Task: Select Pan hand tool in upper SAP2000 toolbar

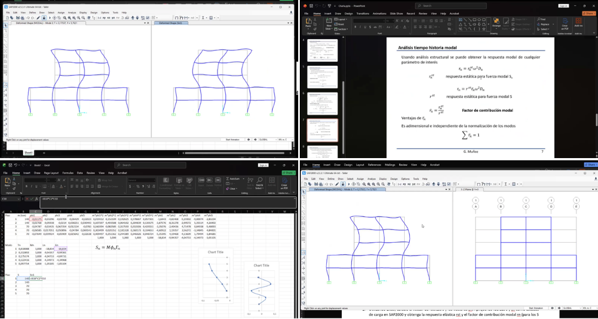Action: click(88, 18)
